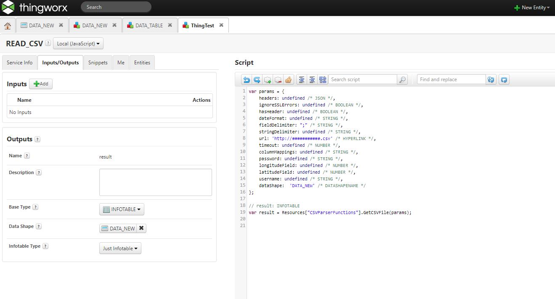The width and height of the screenshot is (555, 299).
Task: Add a new input with Add button
Action: coord(41,84)
